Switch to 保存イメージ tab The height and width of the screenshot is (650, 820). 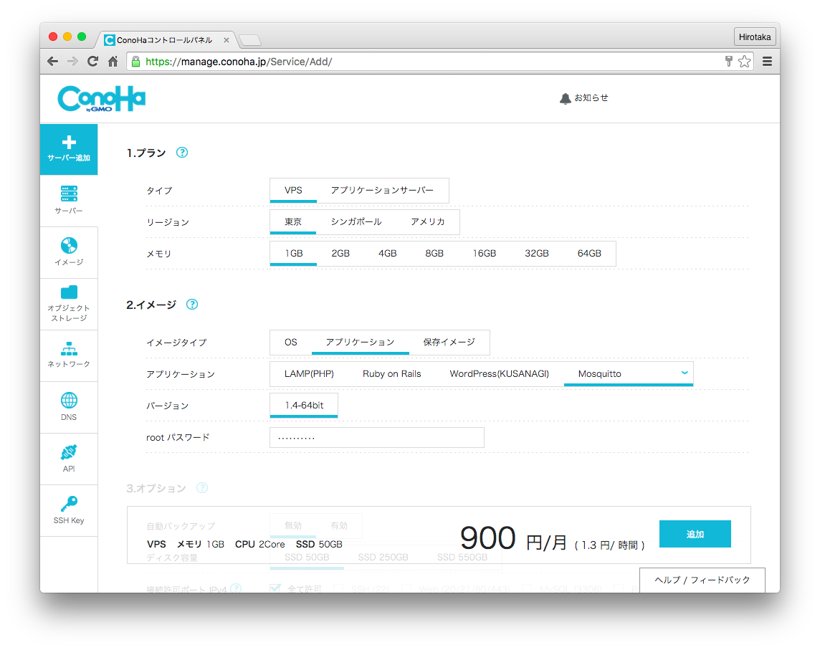coord(449,343)
